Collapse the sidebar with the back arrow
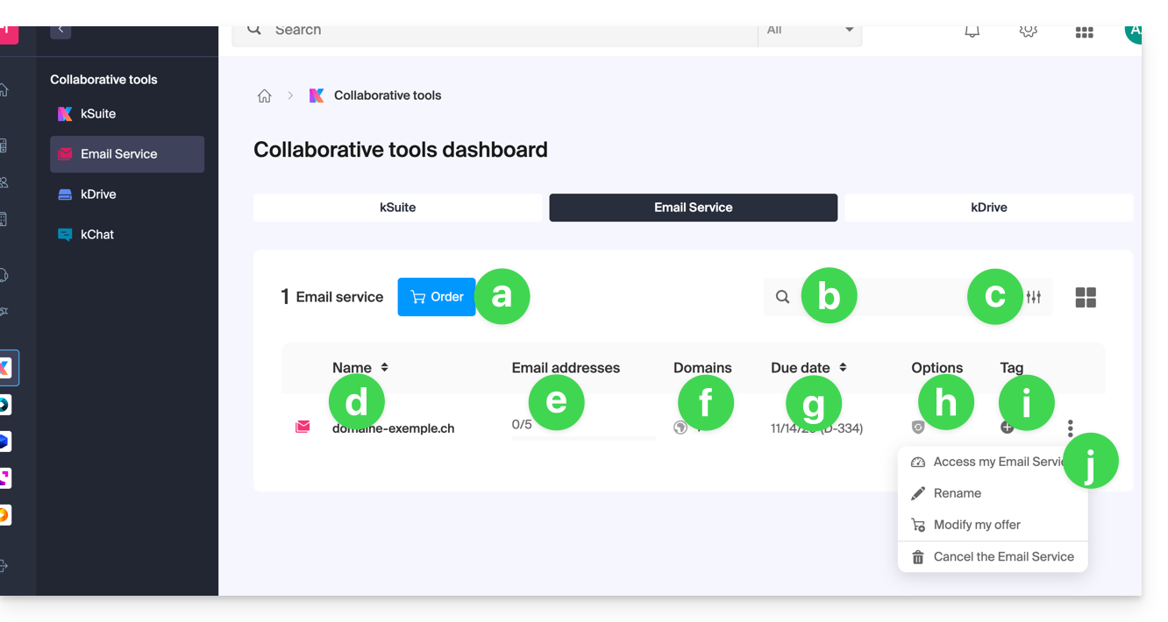 [61, 30]
